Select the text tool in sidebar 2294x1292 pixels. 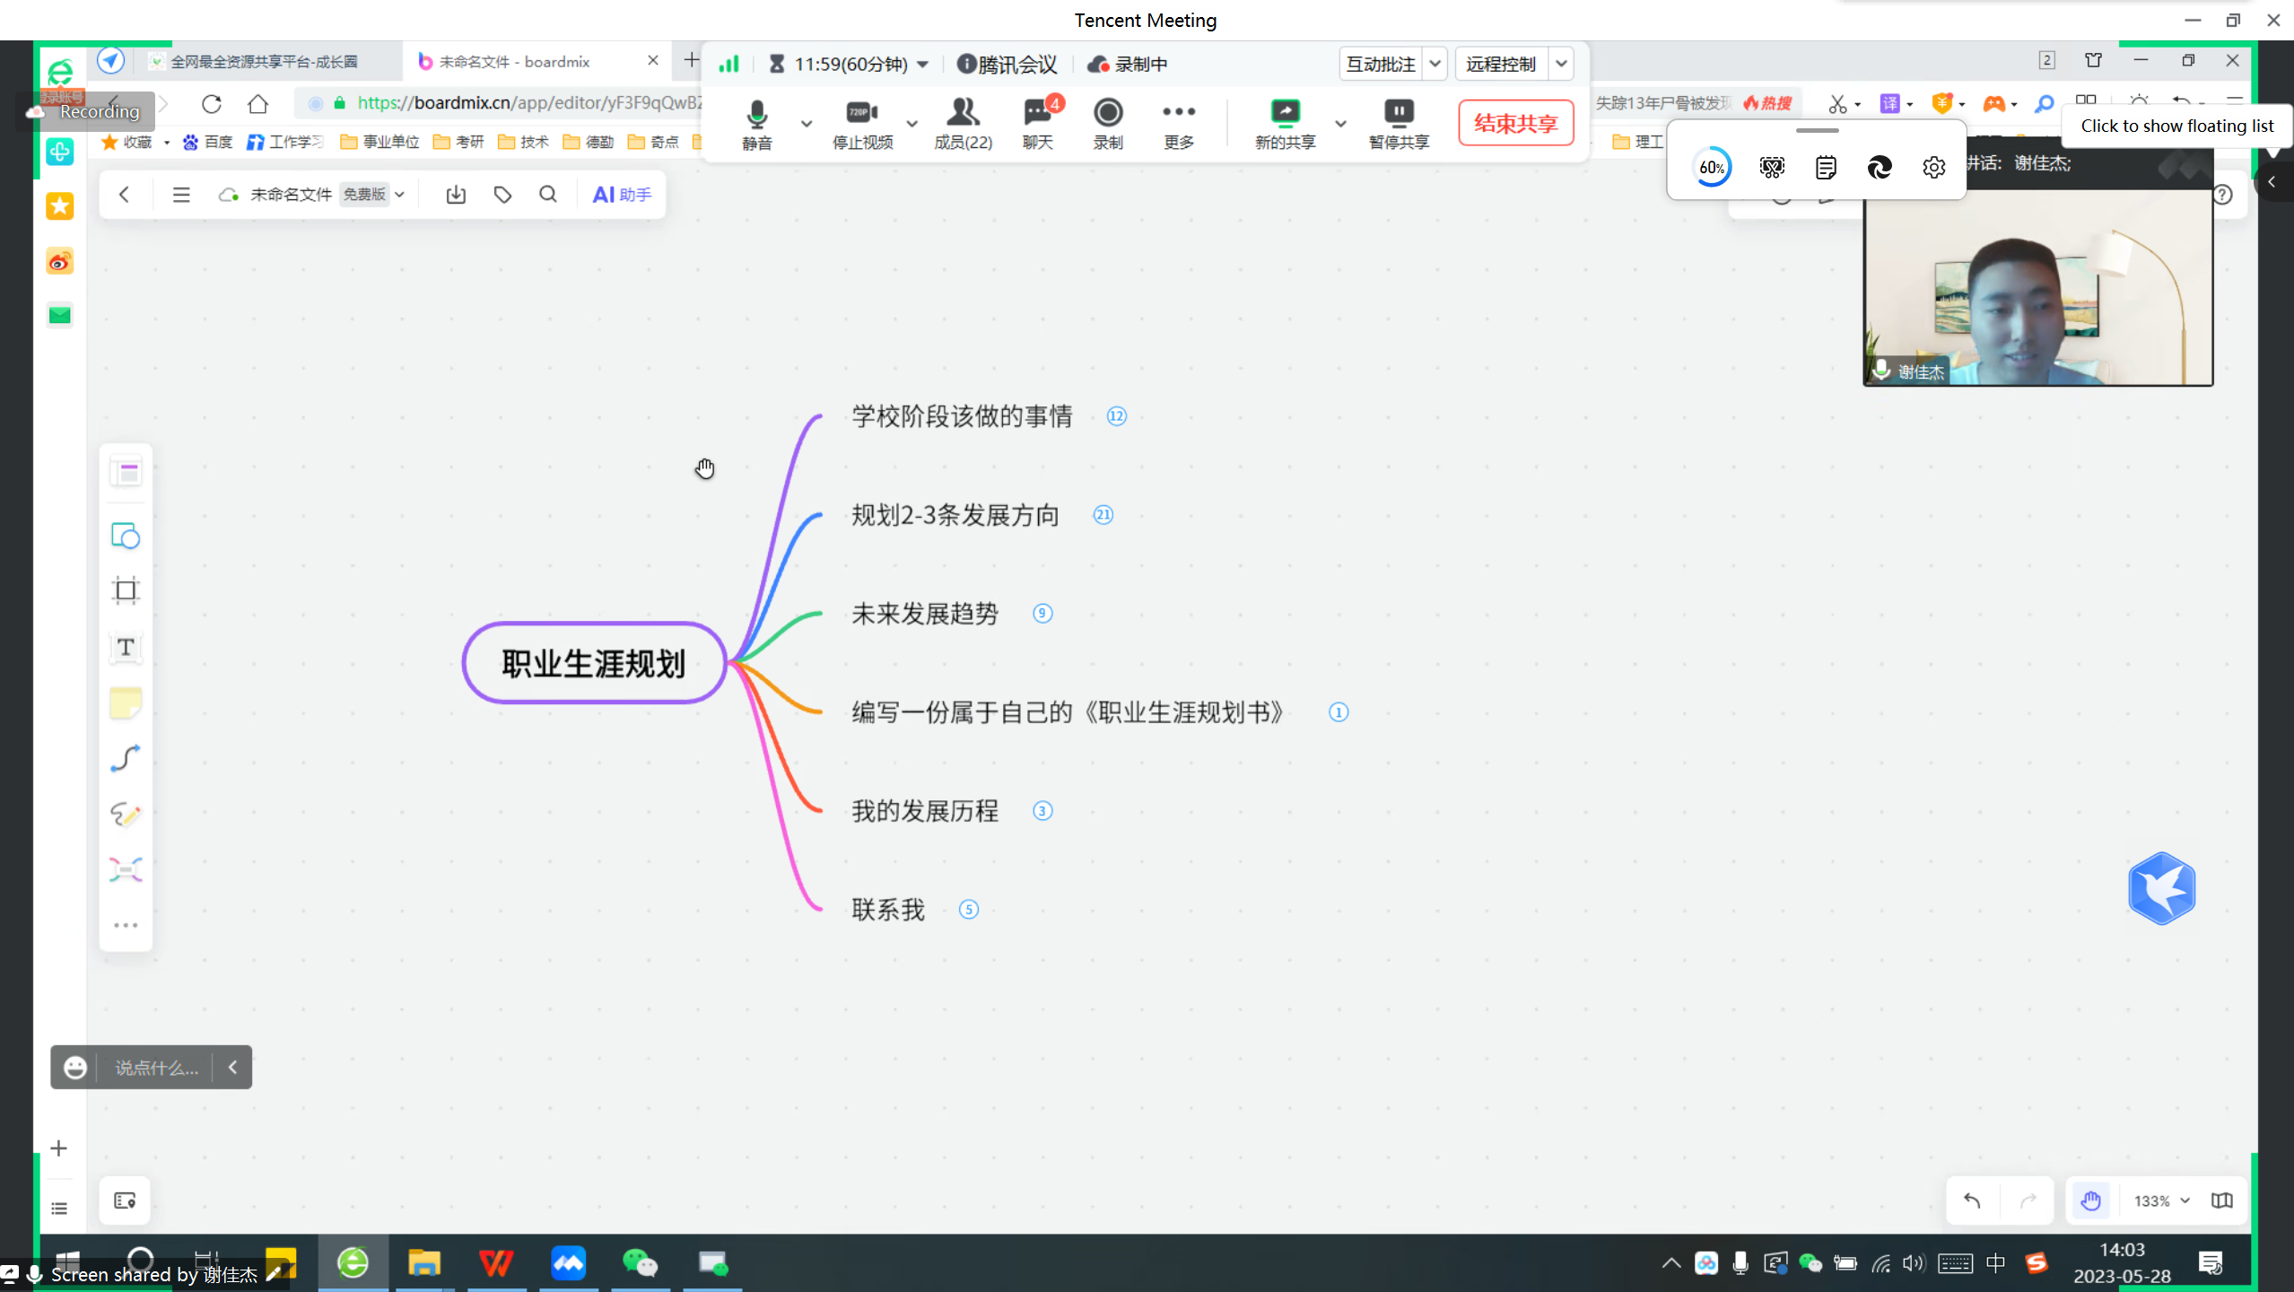(126, 647)
